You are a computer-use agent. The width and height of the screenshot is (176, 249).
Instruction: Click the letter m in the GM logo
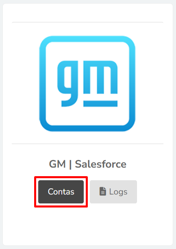tap(100, 77)
